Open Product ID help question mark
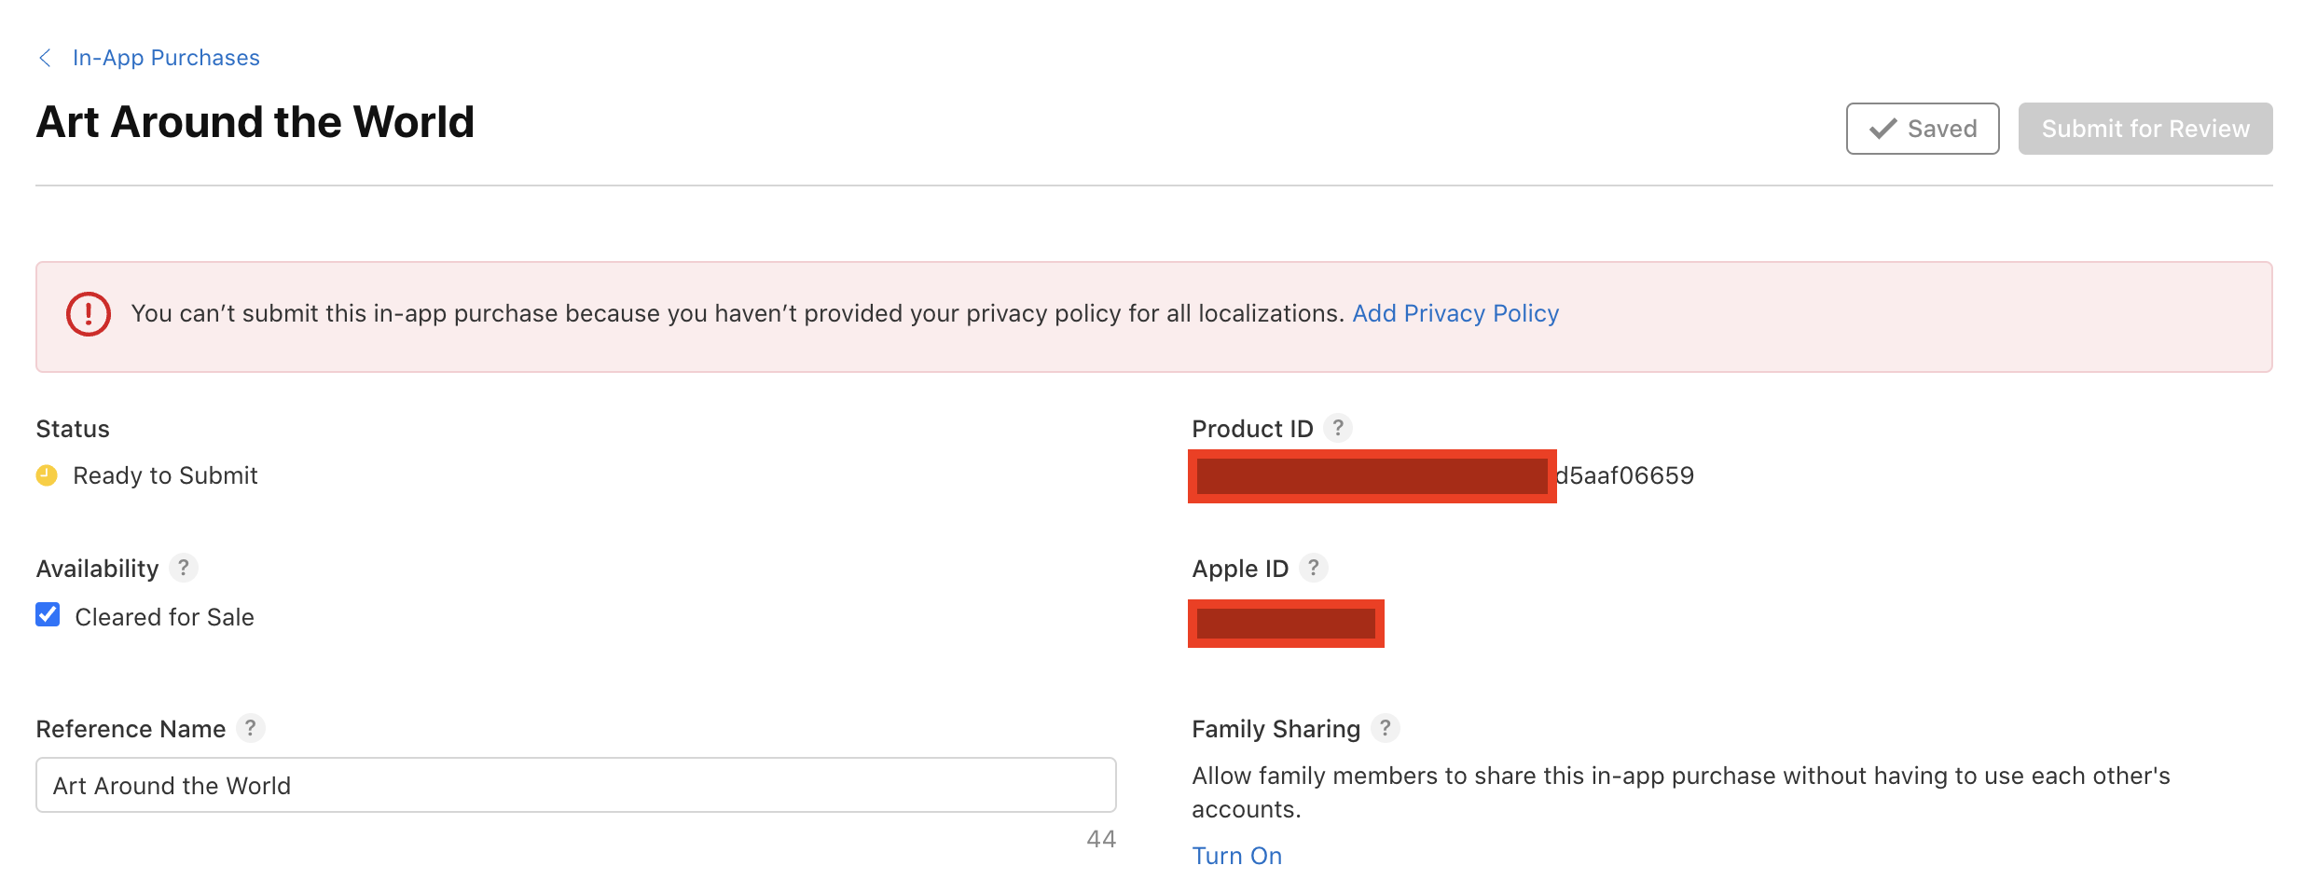Image resolution: width=2303 pixels, height=893 pixels. point(1338,428)
